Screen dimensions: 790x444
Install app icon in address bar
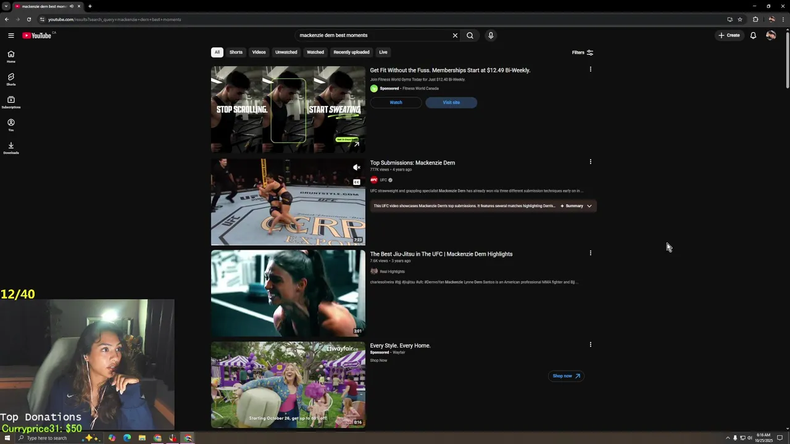pyautogui.click(x=730, y=19)
